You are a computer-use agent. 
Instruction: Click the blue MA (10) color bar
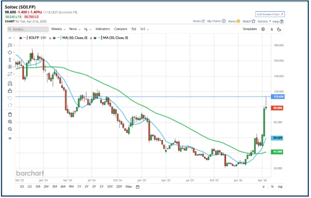coord(61,38)
